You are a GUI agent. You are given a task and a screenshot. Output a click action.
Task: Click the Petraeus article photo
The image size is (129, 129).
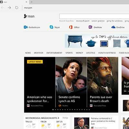click(82, 123)
